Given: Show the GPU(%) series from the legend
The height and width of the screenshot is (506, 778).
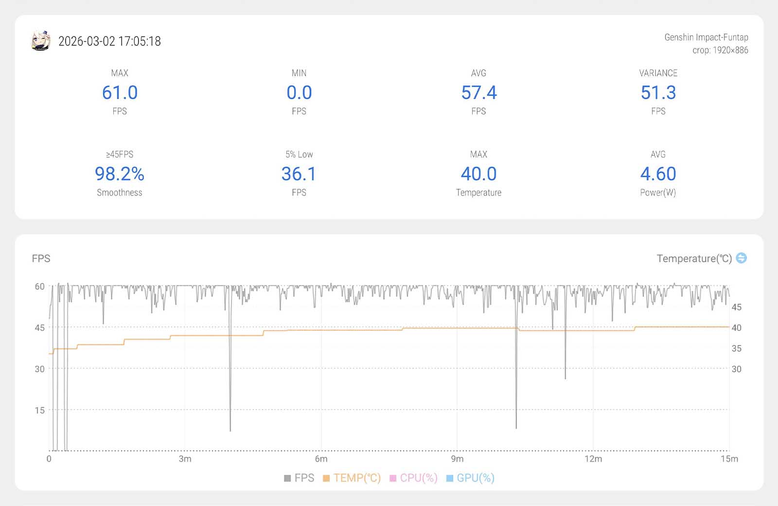Looking at the screenshot, I should click(470, 478).
